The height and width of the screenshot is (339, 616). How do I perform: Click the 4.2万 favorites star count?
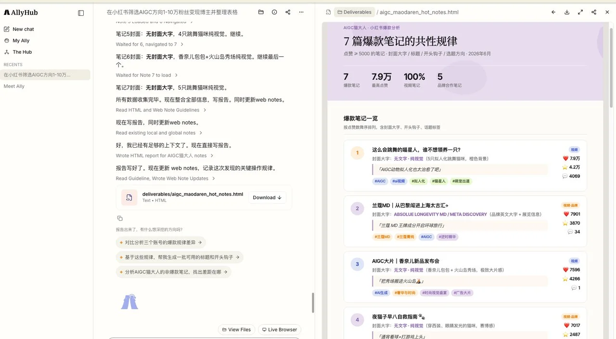pos(571,167)
